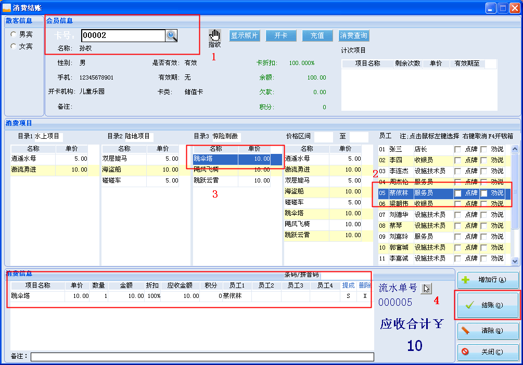Viewport: 523px width, 365px height.
Task: Click 数量 cell of 跳伞塔 consumption row
Action: [x=98, y=296]
